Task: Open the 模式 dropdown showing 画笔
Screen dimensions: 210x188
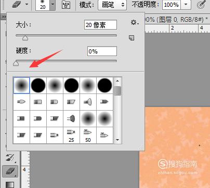Action: tap(112, 5)
